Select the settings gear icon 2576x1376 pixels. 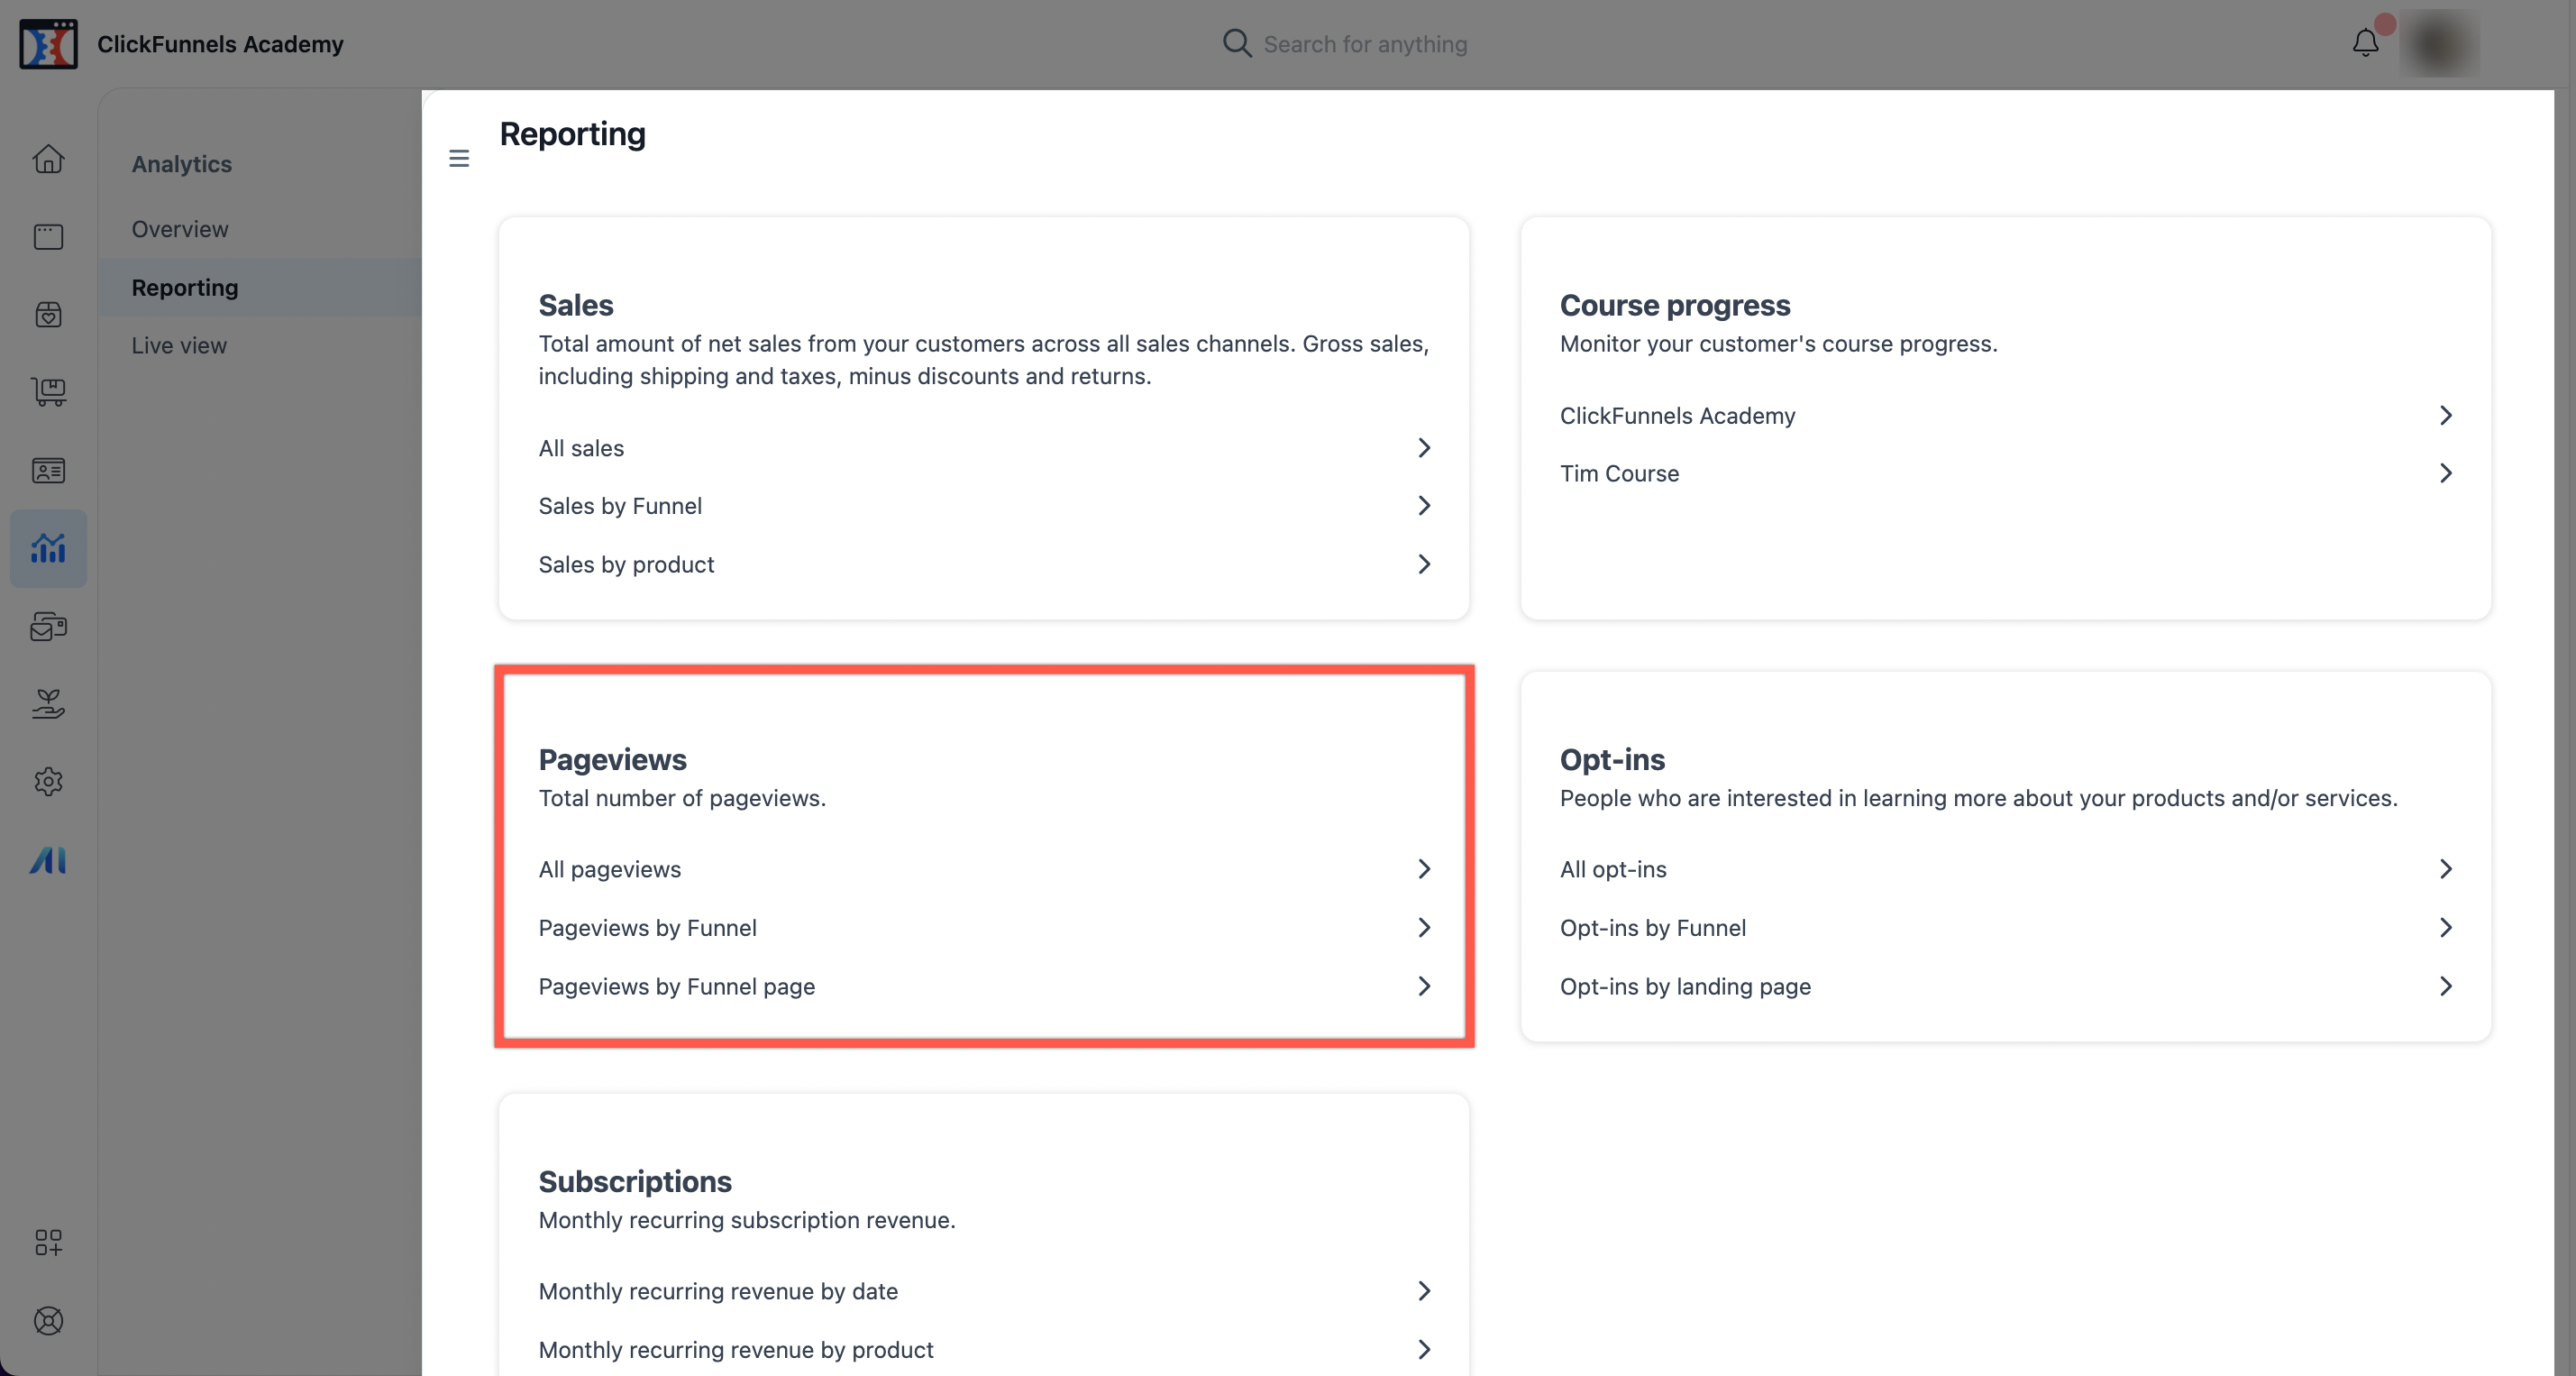48,783
